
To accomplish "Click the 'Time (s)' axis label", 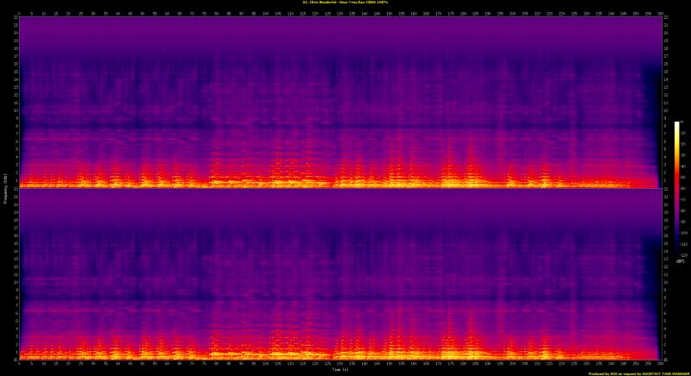I will tap(339, 370).
